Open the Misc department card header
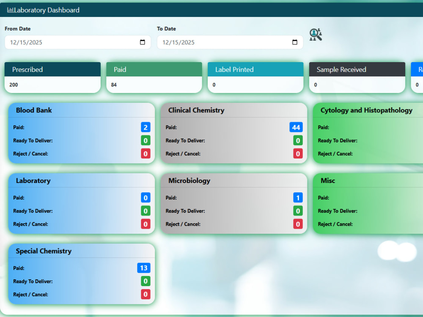The height and width of the screenshot is (317, 423). (368, 180)
